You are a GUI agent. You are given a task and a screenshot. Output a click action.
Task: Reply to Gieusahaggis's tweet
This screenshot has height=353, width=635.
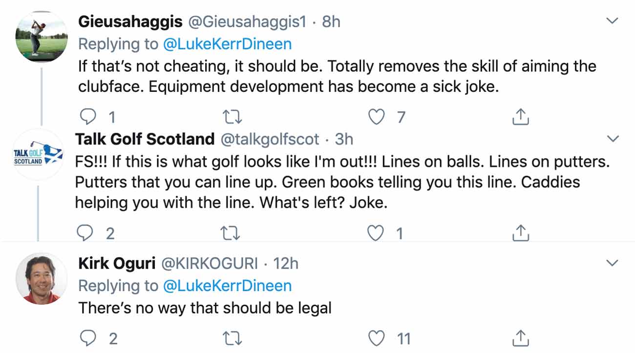click(87, 117)
